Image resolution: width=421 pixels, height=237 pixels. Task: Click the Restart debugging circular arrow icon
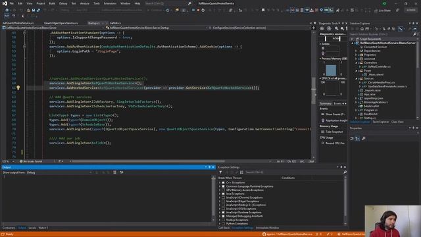tap(203, 11)
